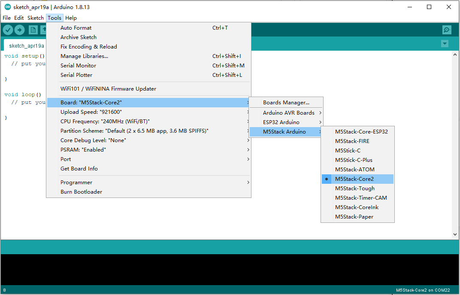
Task: Open the tab options dropdown arrow
Action: pos(445,44)
